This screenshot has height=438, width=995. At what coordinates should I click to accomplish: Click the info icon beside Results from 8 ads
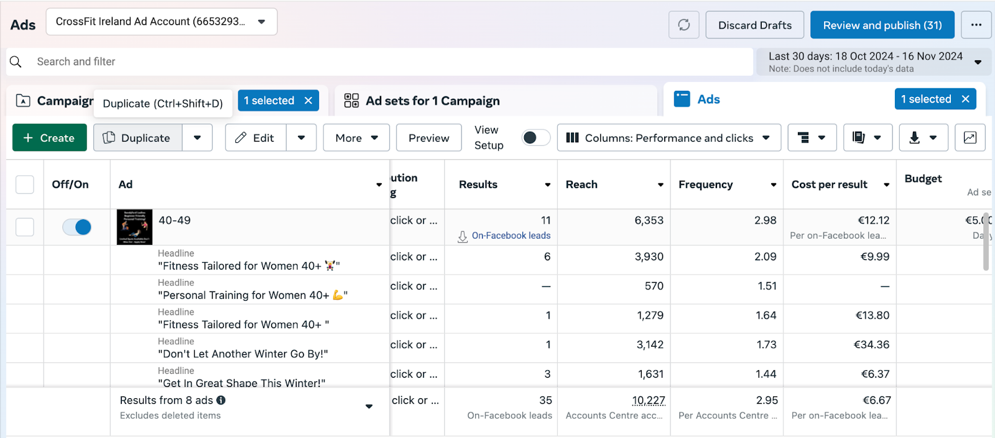click(221, 400)
